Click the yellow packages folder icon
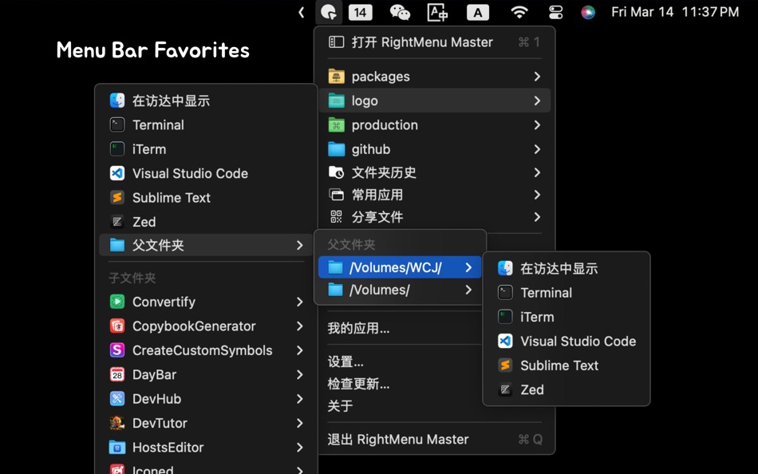 (337, 77)
